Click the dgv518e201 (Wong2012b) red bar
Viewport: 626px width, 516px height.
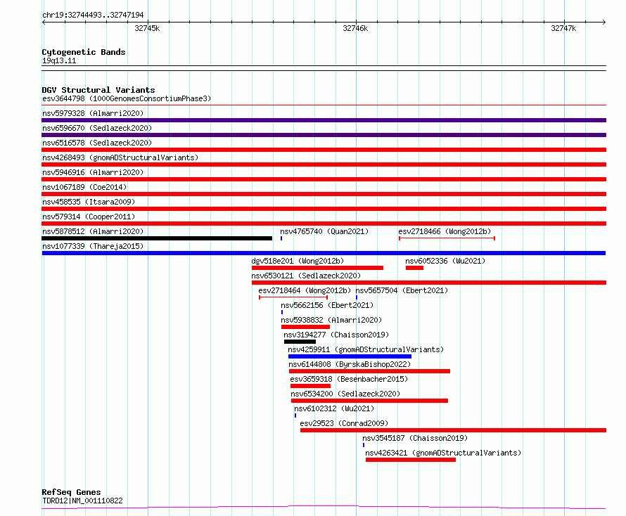(317, 268)
